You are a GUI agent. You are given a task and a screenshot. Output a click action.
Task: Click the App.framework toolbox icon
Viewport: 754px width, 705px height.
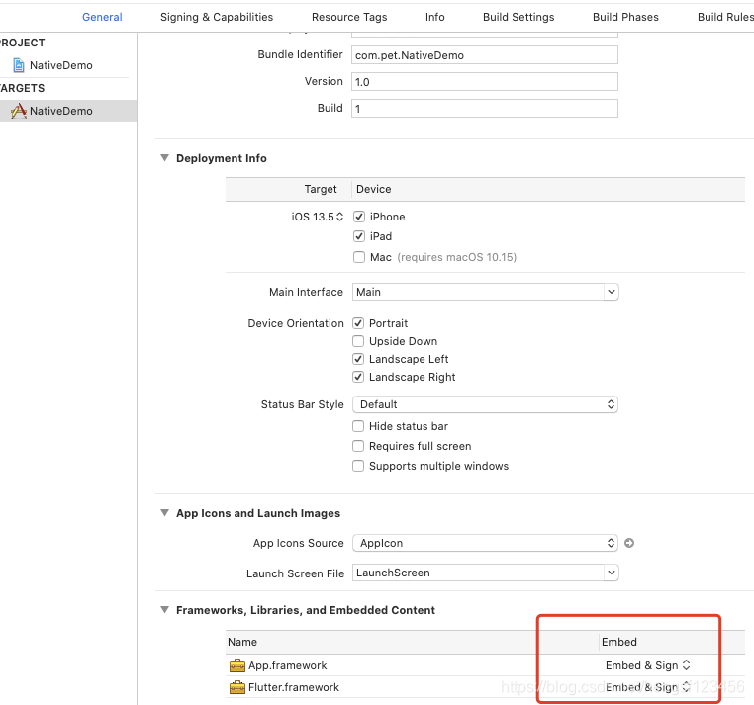pos(237,665)
